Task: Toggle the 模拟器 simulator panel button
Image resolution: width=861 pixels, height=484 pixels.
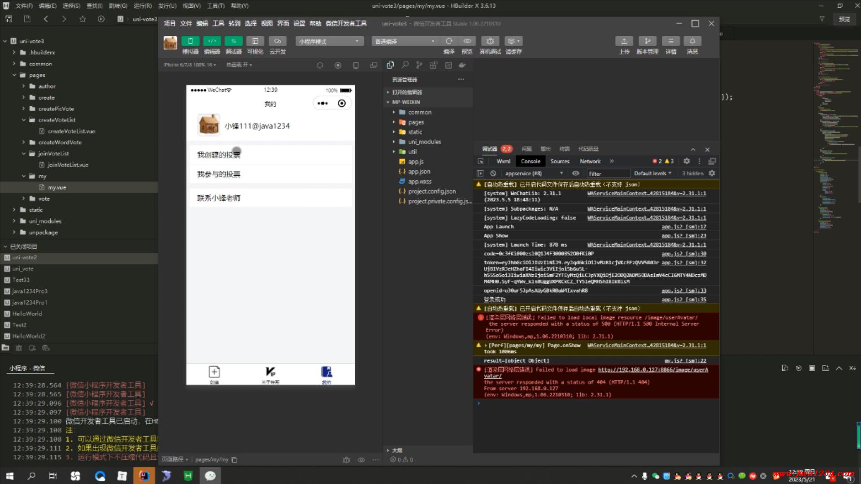Action: (190, 41)
